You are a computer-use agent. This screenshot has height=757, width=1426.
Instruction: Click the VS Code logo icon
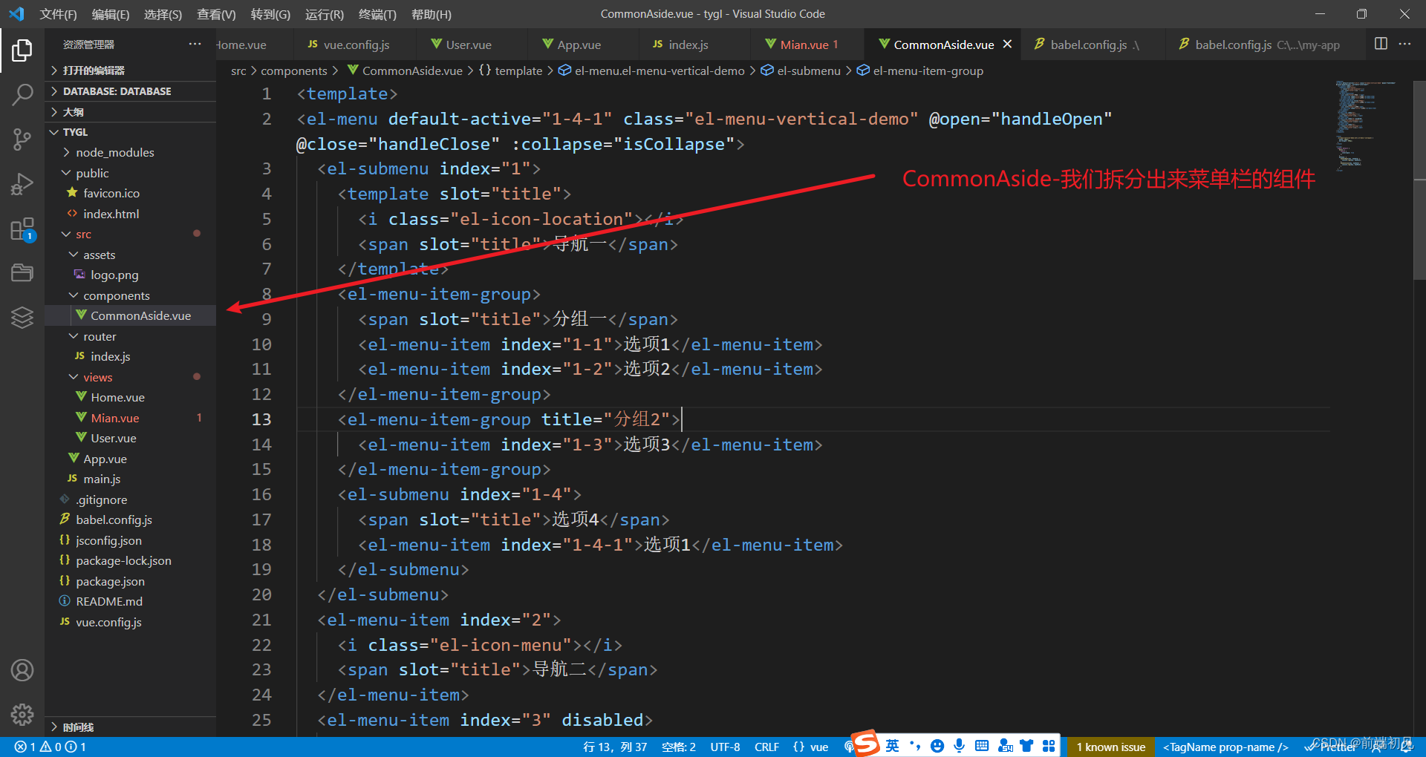pyautogui.click(x=16, y=13)
